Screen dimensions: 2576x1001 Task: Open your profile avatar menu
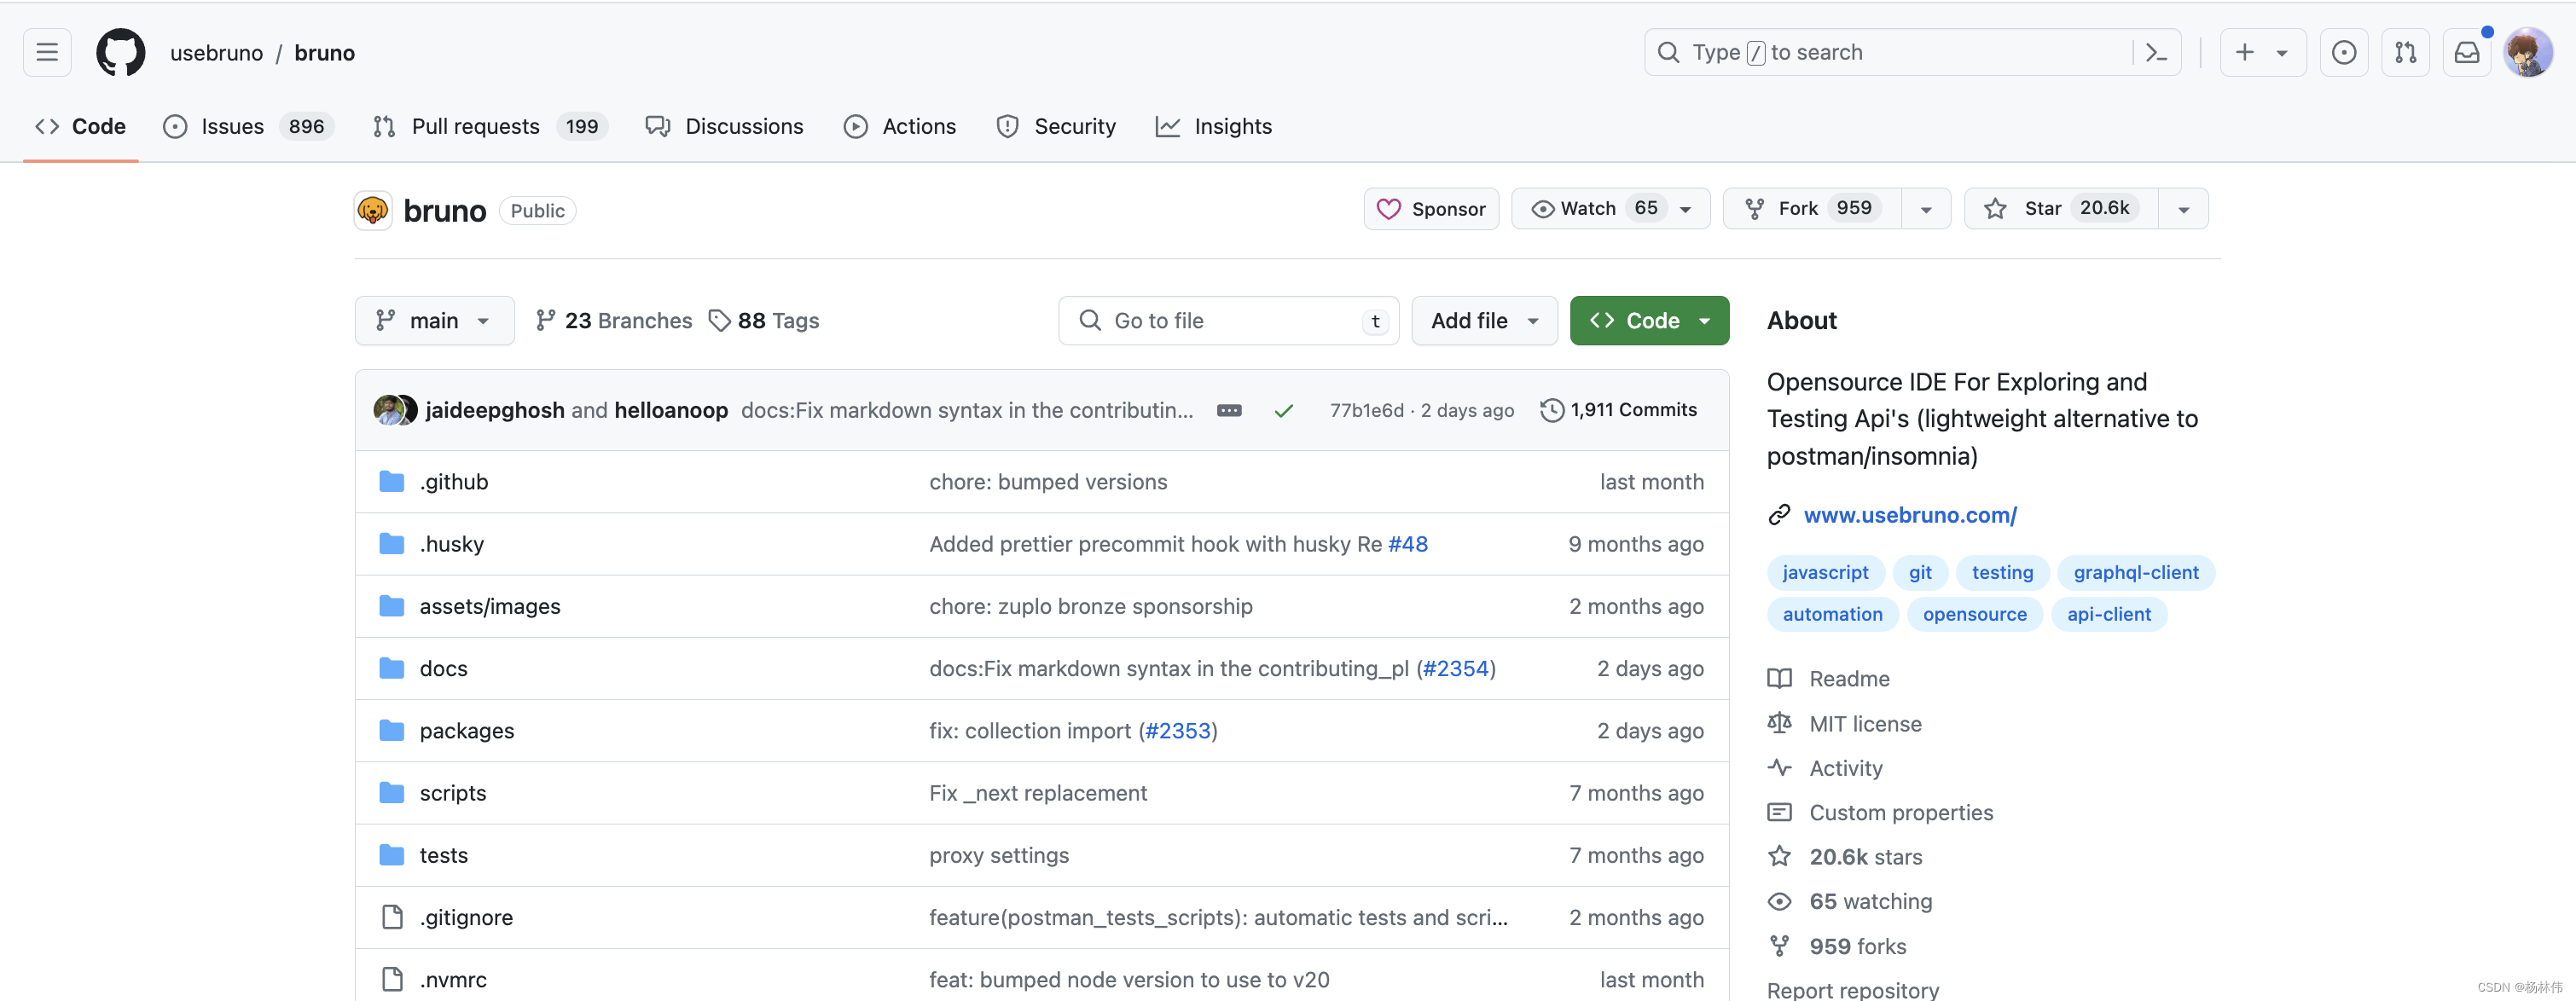(x=2528, y=52)
